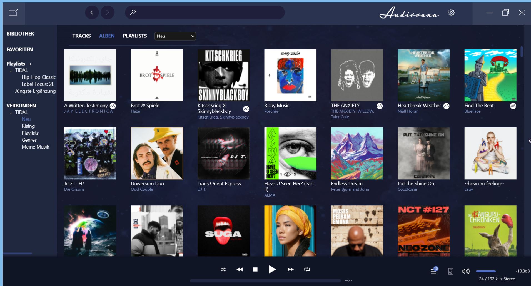Open Ricky Music album cover
This screenshot has height=286, width=531.
(x=290, y=75)
